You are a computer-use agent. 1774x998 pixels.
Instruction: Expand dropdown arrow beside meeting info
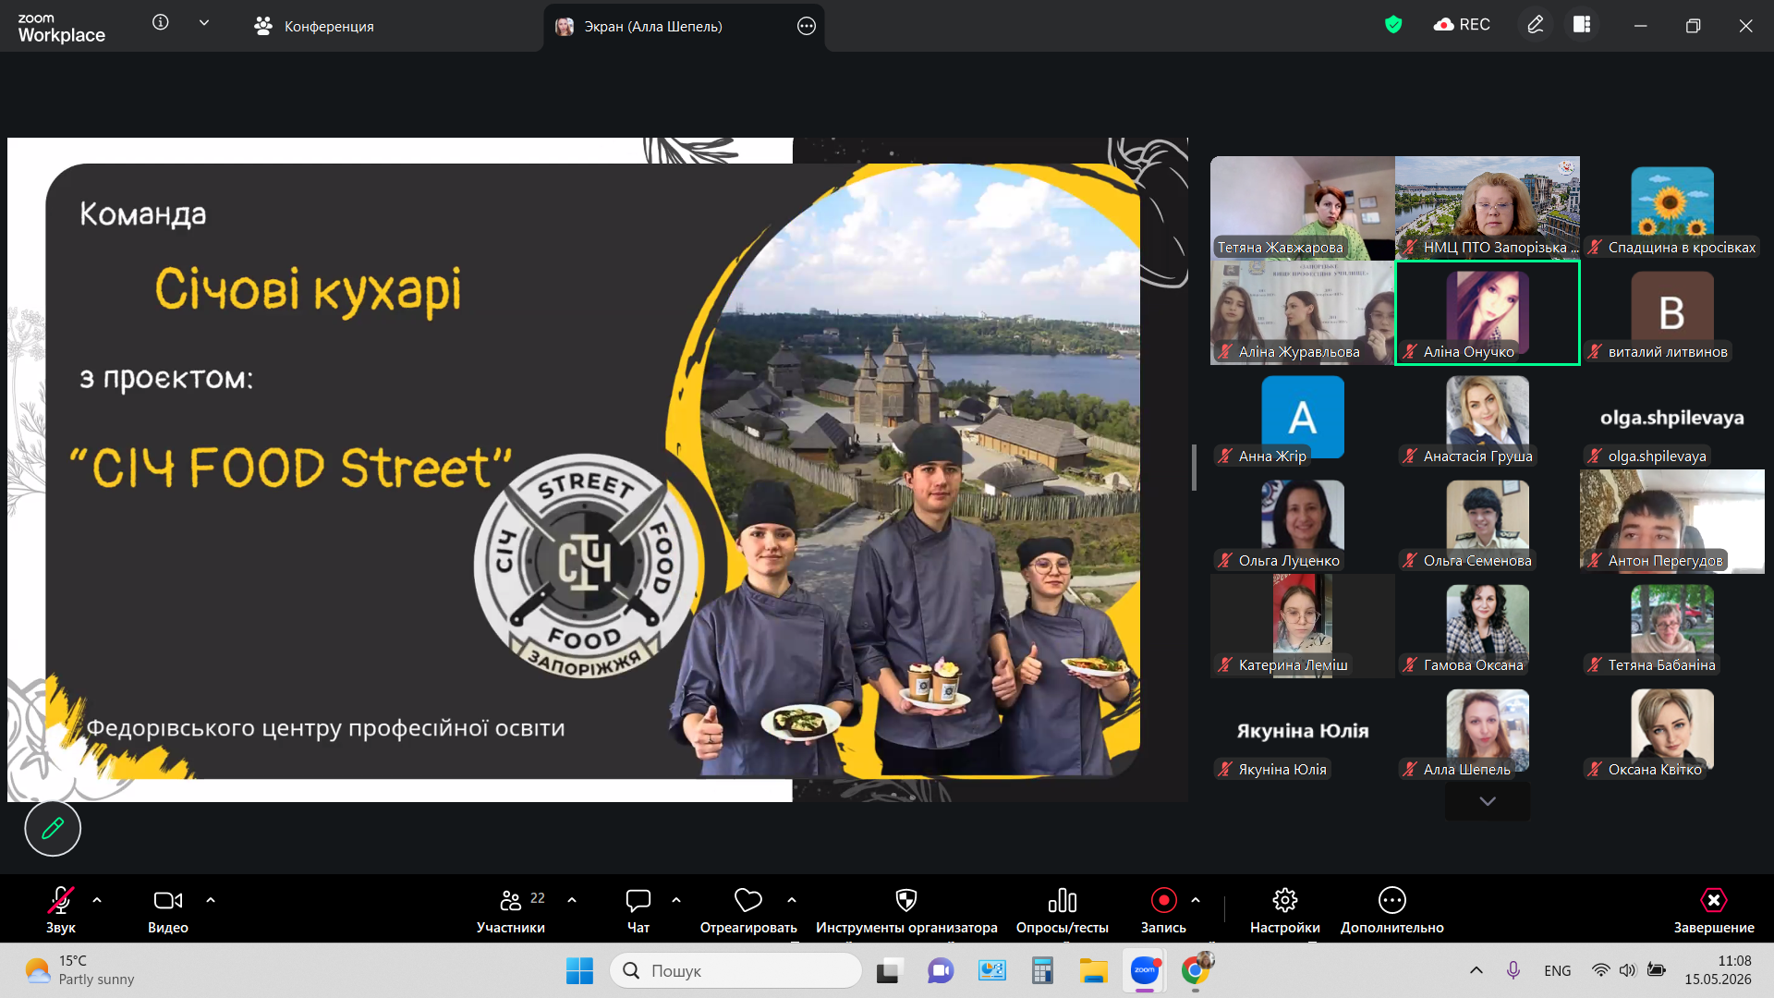[204, 22]
